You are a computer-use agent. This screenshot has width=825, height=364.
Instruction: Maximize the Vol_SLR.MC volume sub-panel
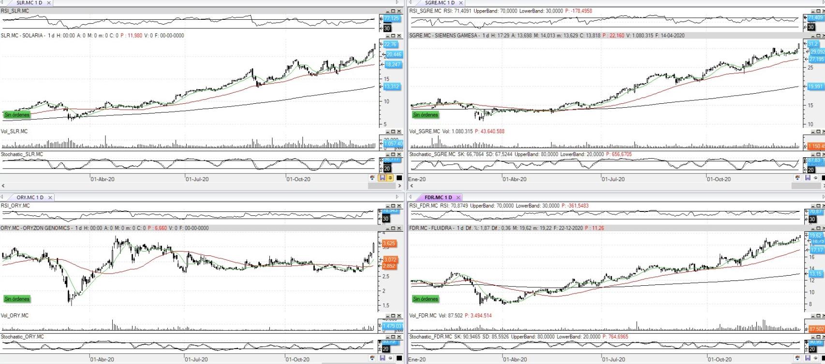393,131
